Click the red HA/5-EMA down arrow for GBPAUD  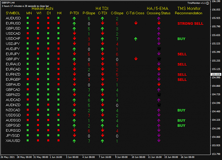click(x=159, y=84)
